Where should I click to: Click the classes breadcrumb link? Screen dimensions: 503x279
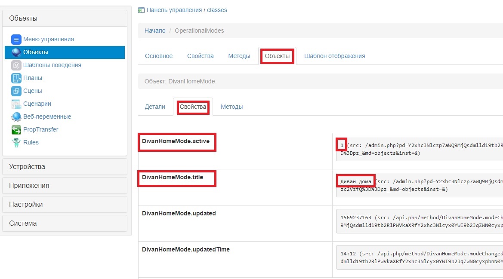tap(217, 10)
